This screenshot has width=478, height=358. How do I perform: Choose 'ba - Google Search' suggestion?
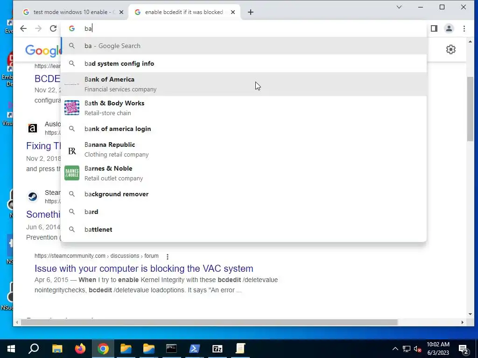click(x=244, y=46)
